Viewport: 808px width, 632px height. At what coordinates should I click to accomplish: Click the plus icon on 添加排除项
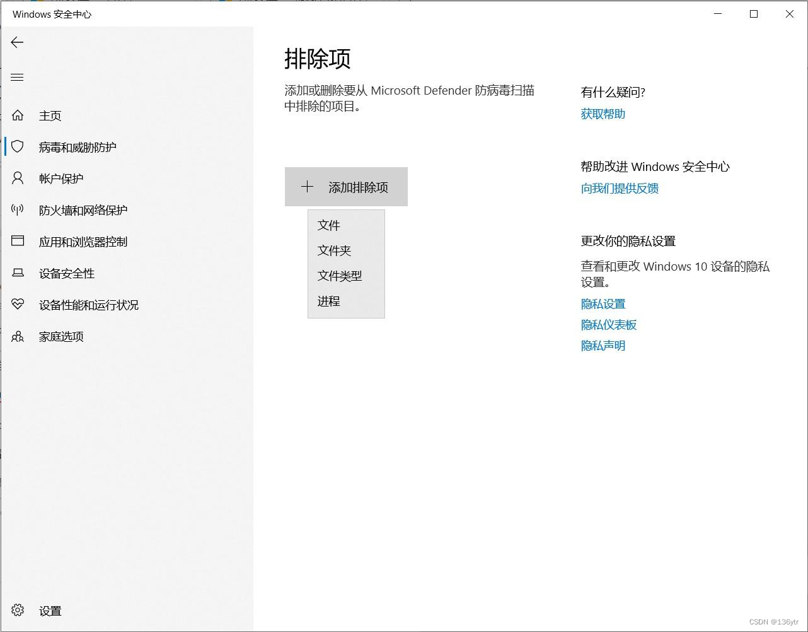click(x=307, y=187)
